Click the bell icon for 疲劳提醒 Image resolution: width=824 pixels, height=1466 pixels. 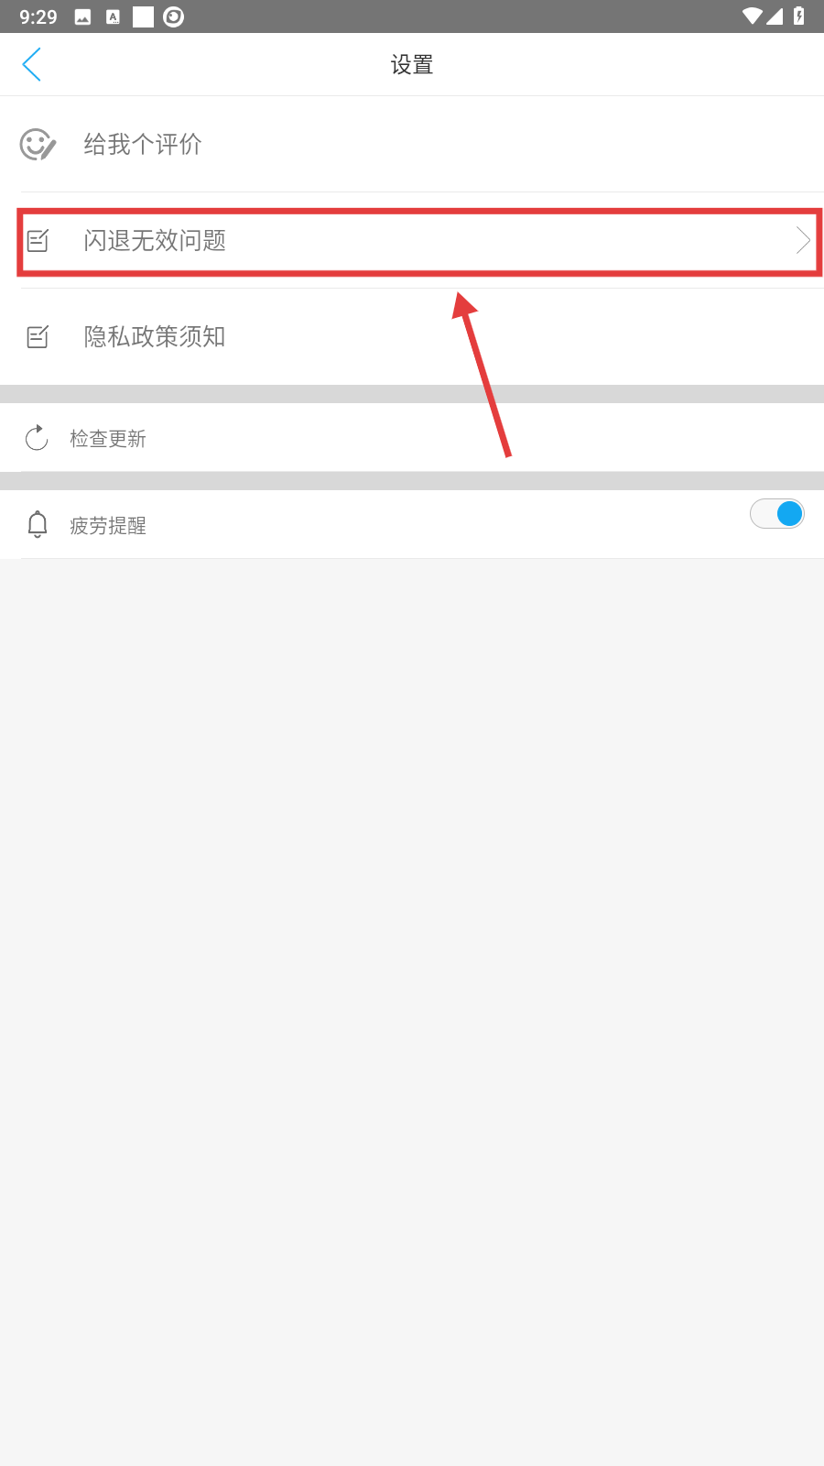[x=38, y=524]
